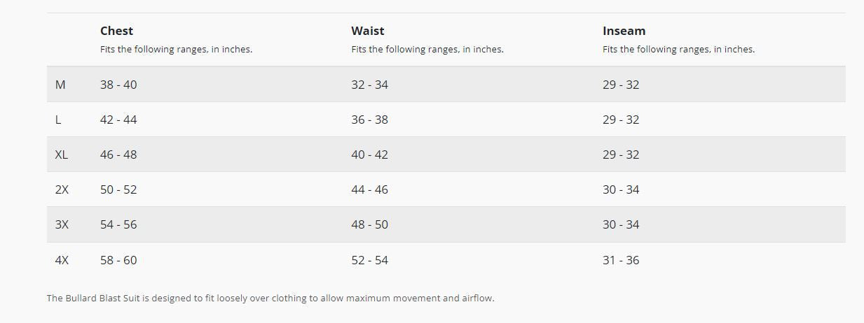Click the Chest column header
This screenshot has height=323, width=864.
(x=116, y=31)
